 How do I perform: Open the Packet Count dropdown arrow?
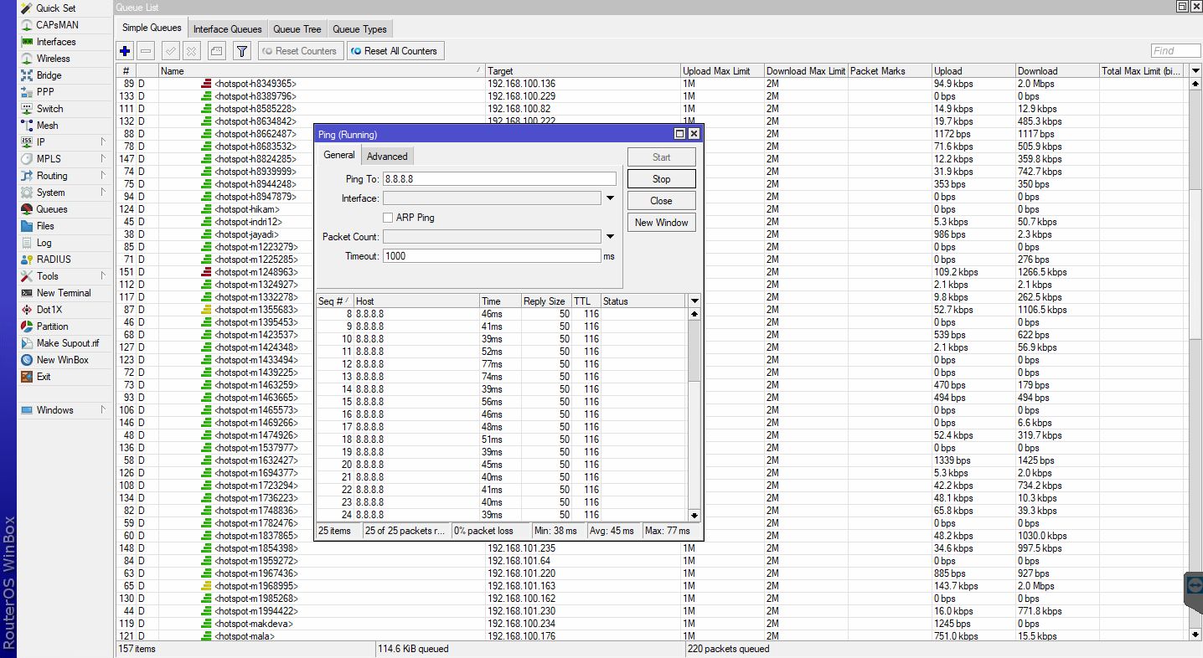pos(610,237)
